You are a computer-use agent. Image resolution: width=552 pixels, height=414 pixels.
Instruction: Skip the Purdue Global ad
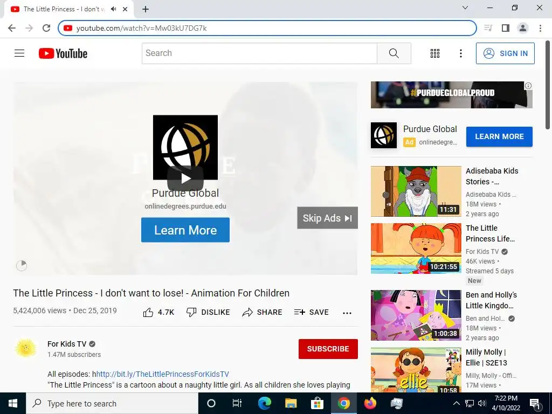[x=327, y=218]
